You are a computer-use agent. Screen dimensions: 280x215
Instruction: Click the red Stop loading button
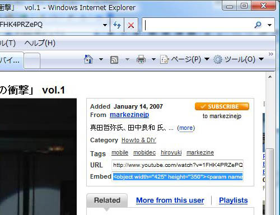coord(131,25)
